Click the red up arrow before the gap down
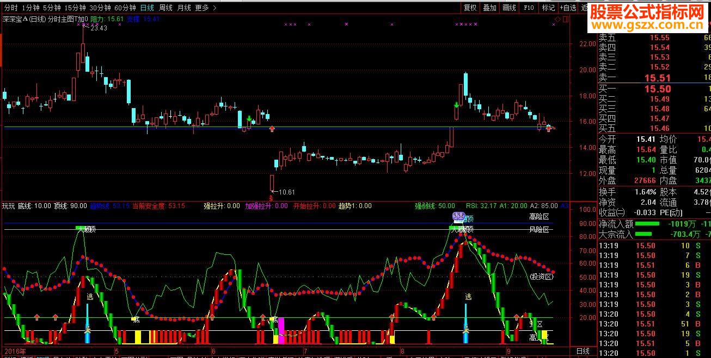The width and height of the screenshot is (711, 358). coord(272,129)
